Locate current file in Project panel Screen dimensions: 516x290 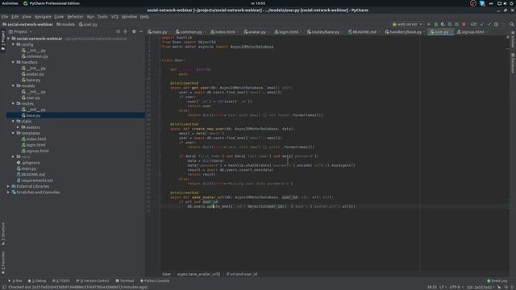(x=119, y=31)
